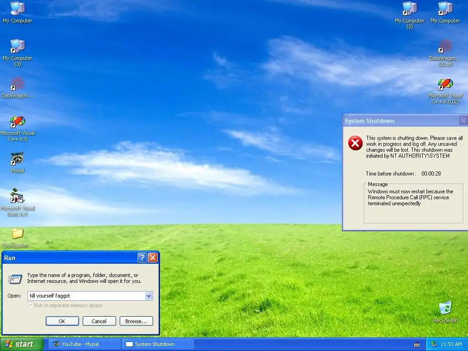Screen dimensions: 468x351
Task: Switch to the YouTube - Mypal taskbar button
Action: pyautogui.click(x=85, y=344)
